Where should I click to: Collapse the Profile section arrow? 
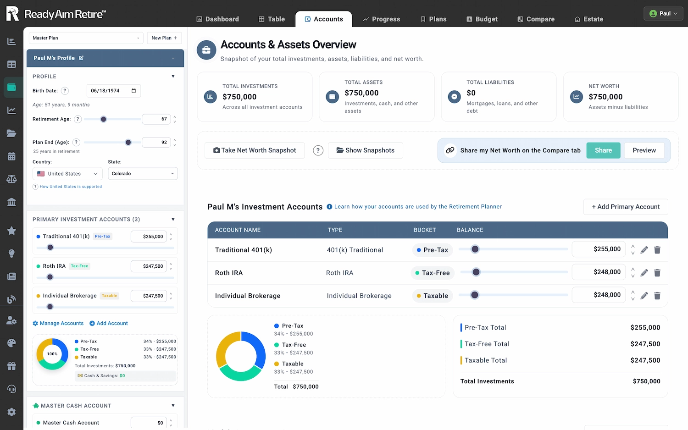[173, 77]
